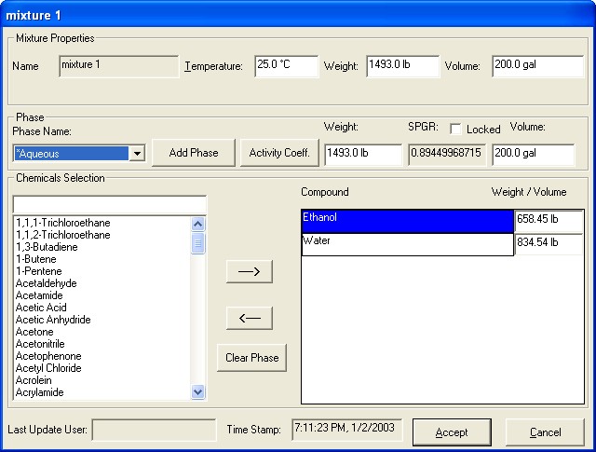Cancel the mixture dialog

(x=545, y=432)
